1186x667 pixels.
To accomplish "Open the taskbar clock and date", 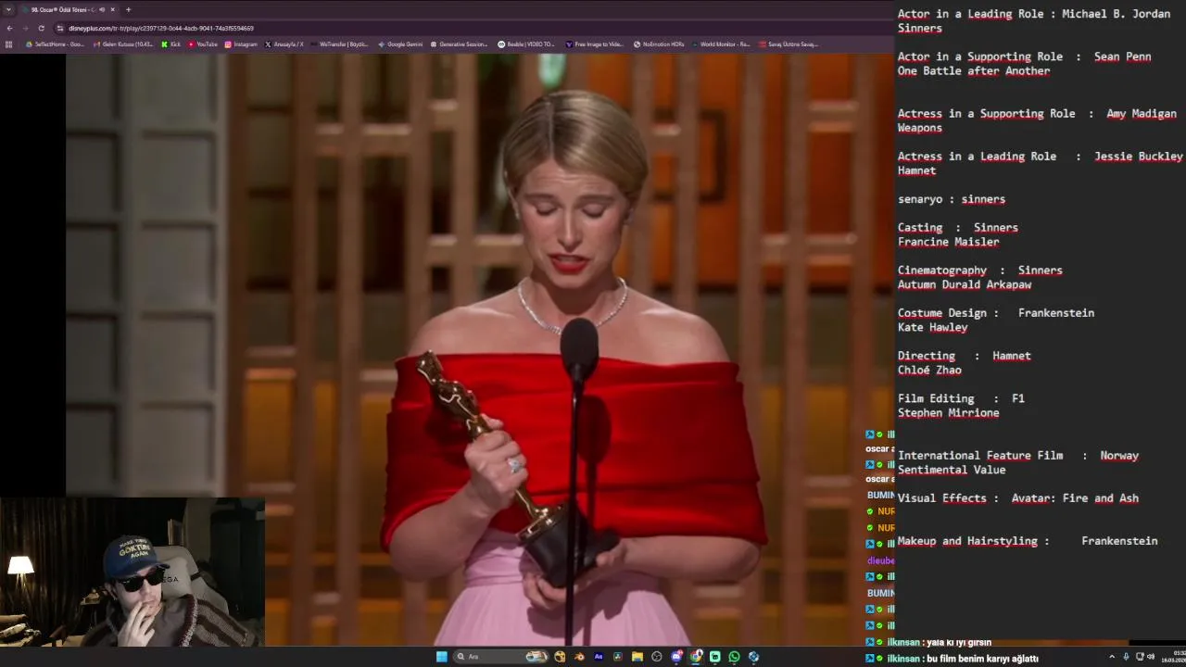I will pos(1172,657).
